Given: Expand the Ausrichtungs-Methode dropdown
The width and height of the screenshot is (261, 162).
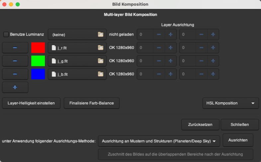Looking at the screenshot, I should coord(159,141).
